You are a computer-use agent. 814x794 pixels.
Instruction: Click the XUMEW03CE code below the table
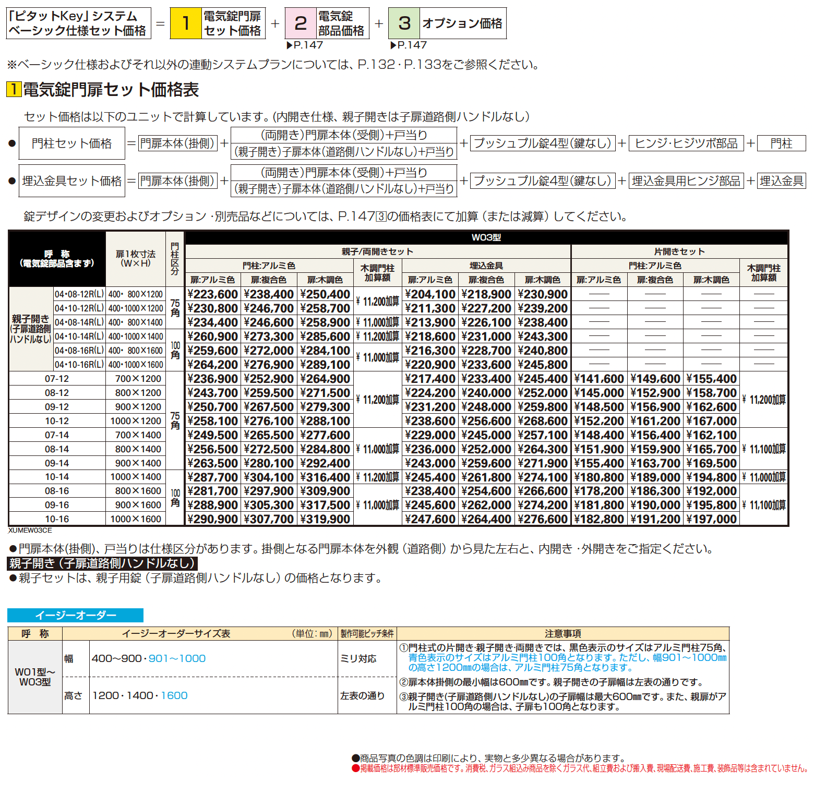point(30,531)
